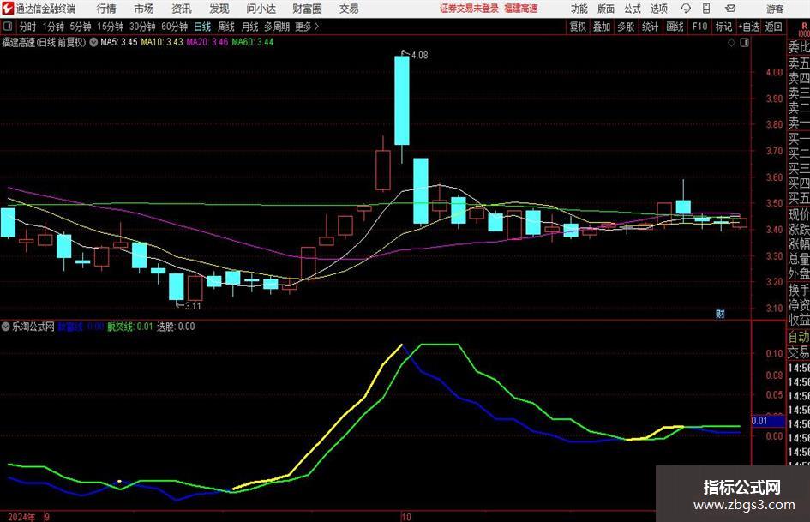Open the 公式 menu
Screen dimensions: 810x522
tap(632, 9)
